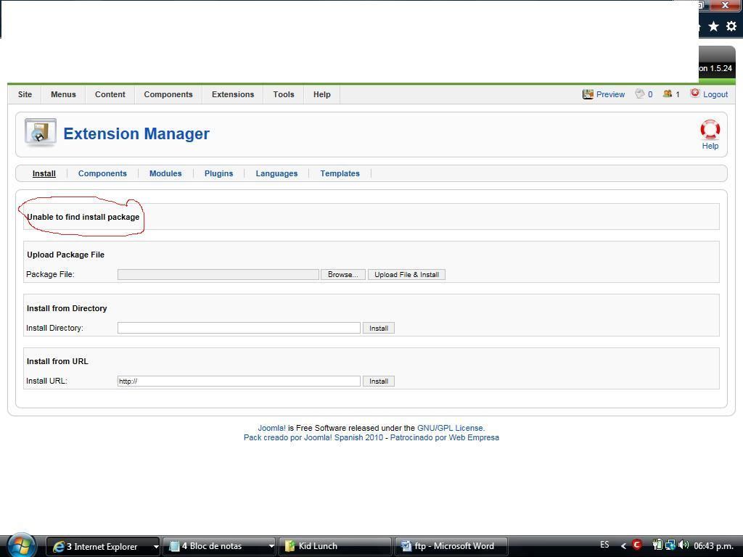743x557 pixels.
Task: Click the Install URL input field
Action: point(239,381)
